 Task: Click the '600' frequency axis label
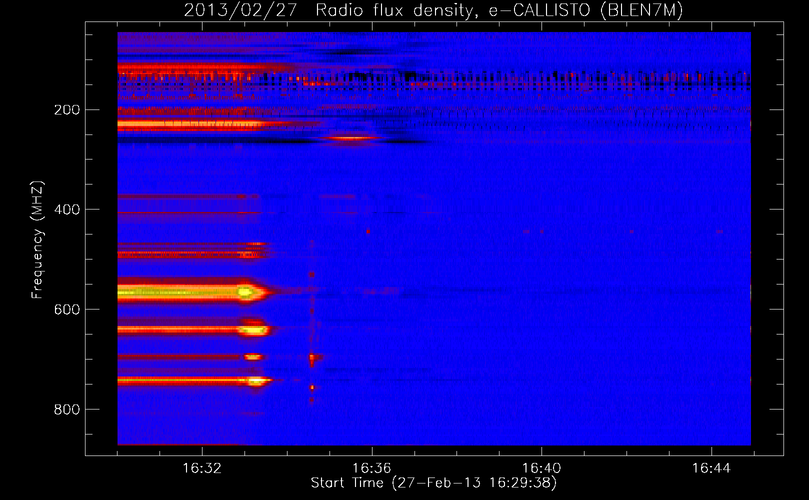click(x=67, y=309)
